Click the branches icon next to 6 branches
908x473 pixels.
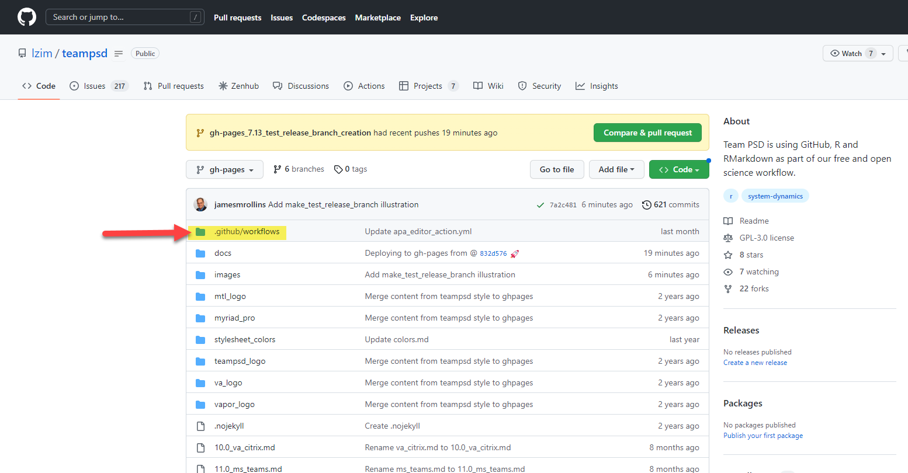278,169
